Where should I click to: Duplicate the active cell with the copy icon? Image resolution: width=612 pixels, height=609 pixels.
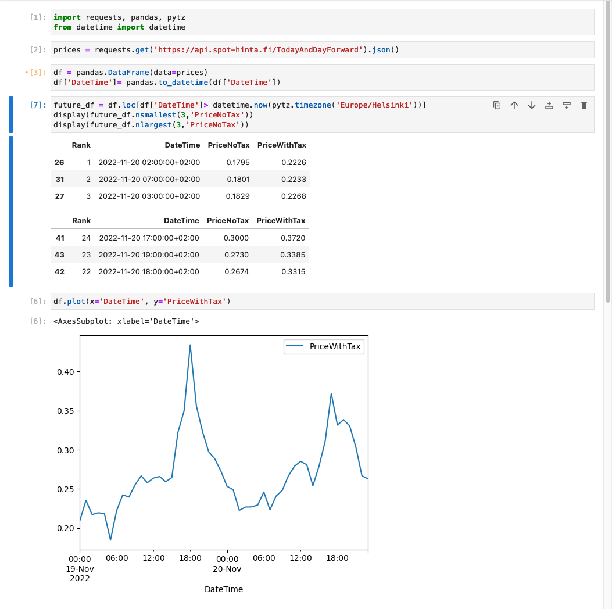tap(497, 105)
